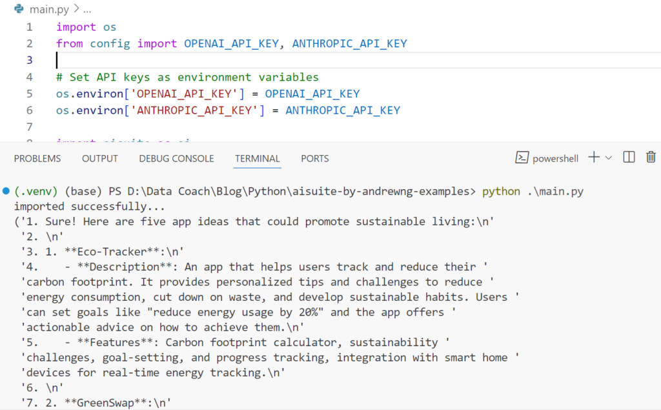Kill terminal with trash icon
The width and height of the screenshot is (661, 410).
coord(651,158)
